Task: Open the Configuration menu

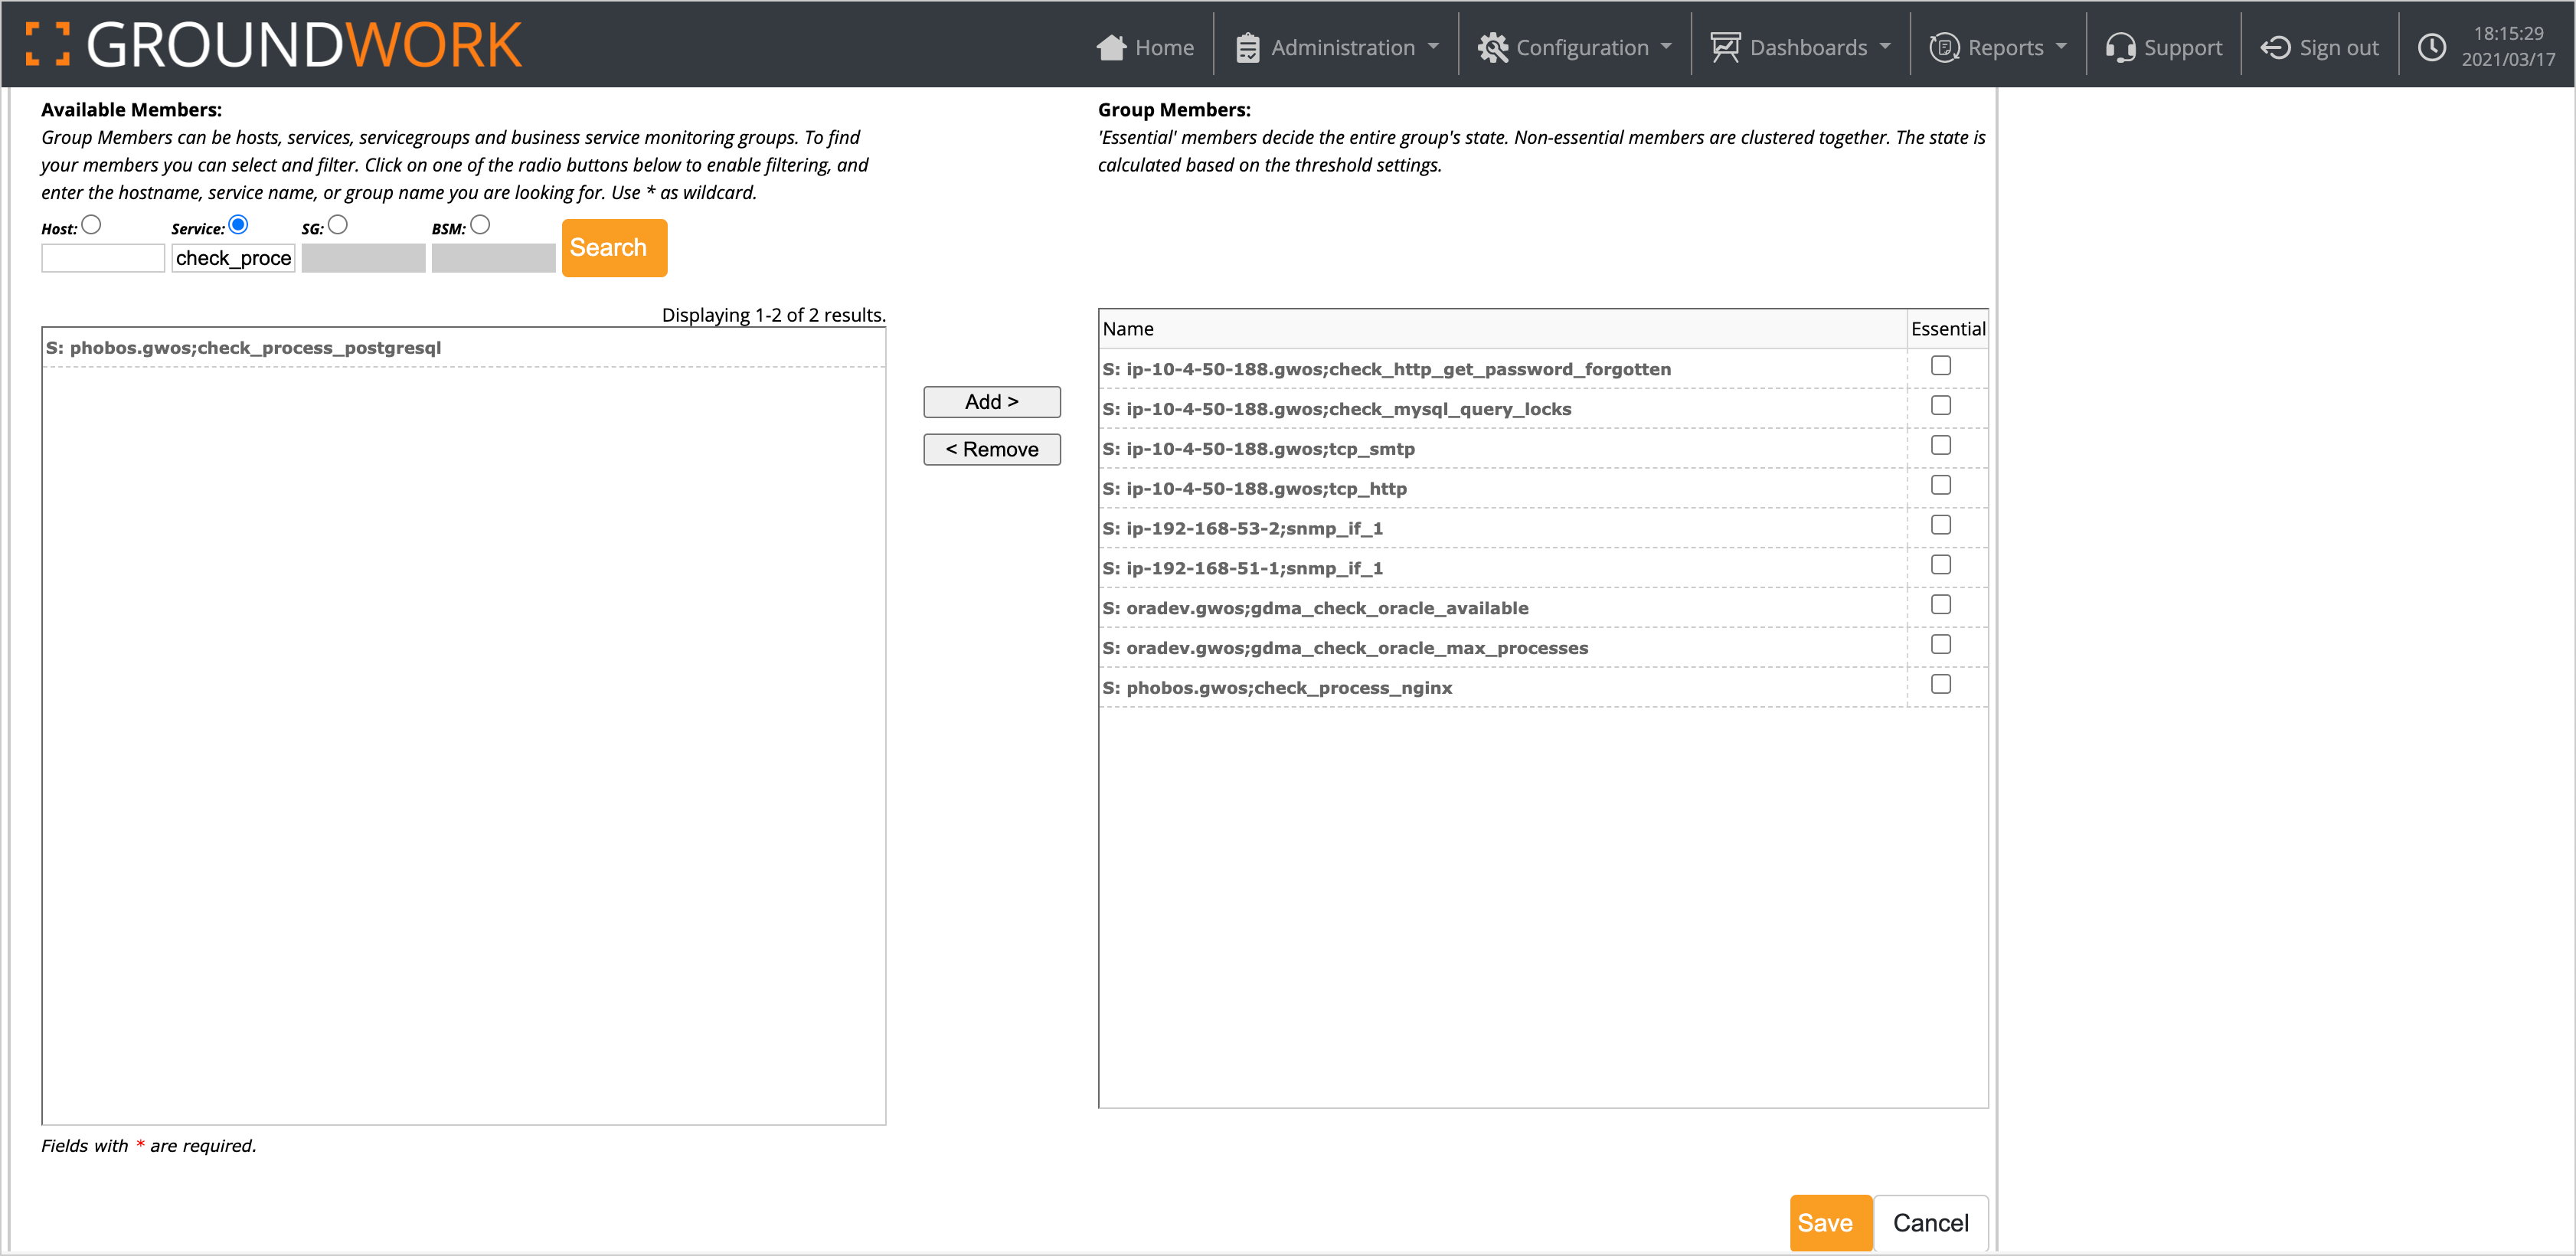Action: click(x=1575, y=47)
